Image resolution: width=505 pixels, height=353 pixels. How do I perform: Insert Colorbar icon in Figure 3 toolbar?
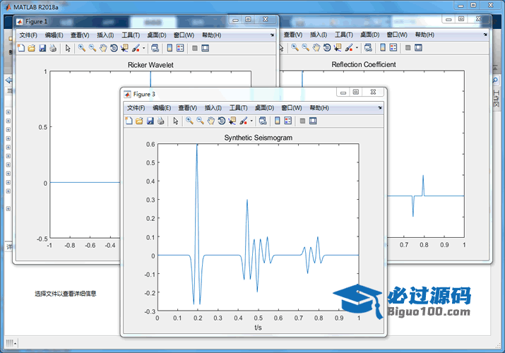pyautogui.click(x=278, y=121)
